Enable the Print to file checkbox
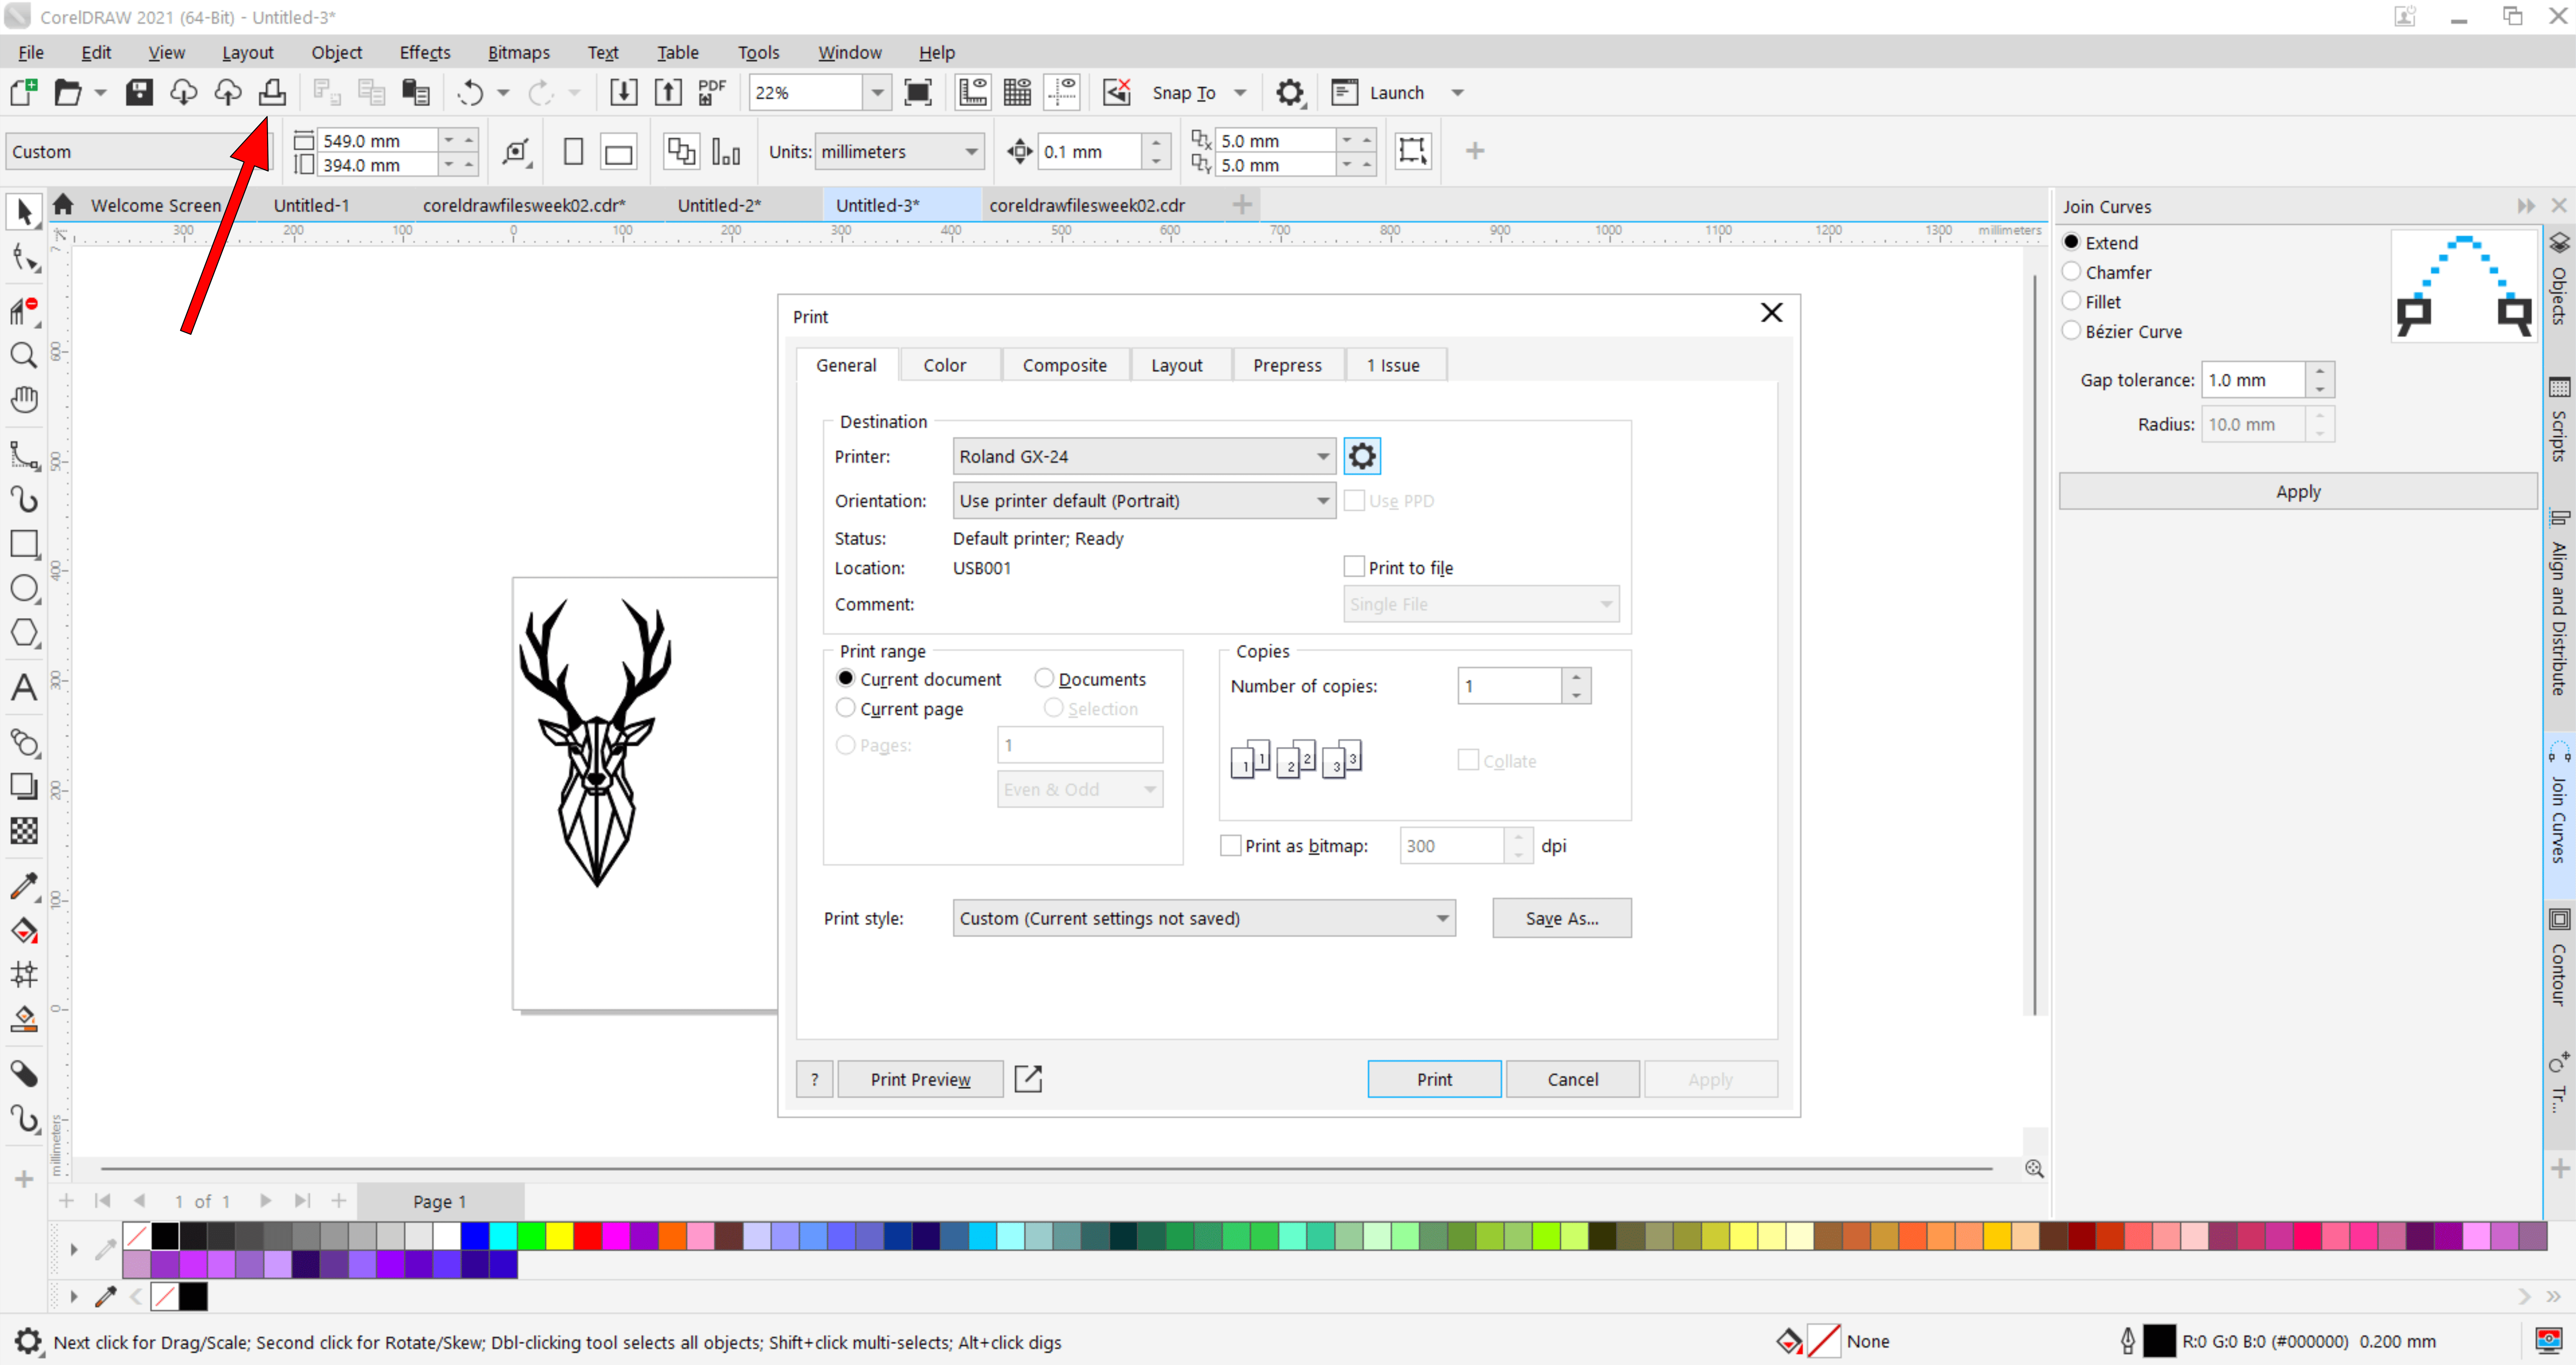 pos(1354,568)
